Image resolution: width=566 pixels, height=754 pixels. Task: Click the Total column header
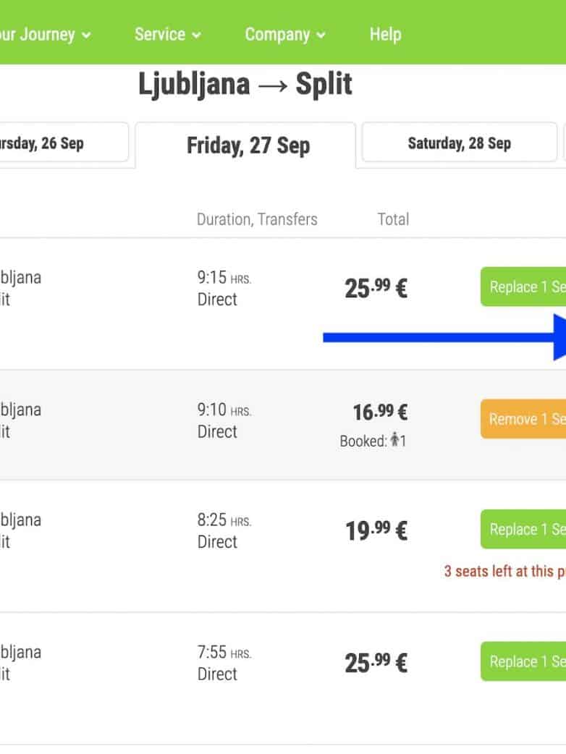point(393,219)
